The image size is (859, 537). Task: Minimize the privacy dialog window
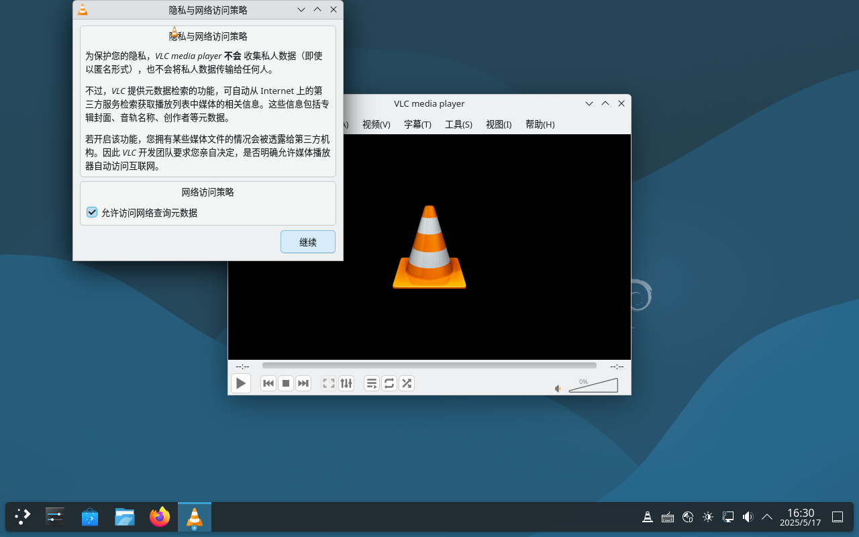(301, 9)
